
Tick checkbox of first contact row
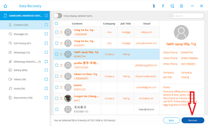coord(57,32)
